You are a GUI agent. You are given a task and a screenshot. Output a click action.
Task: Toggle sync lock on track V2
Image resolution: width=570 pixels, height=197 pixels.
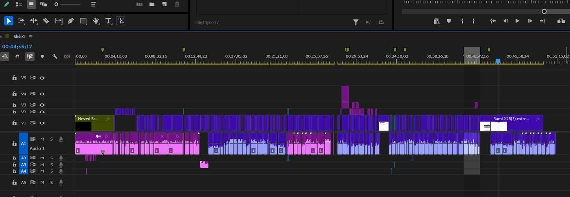[x=33, y=112]
